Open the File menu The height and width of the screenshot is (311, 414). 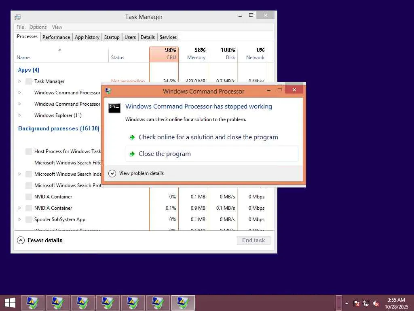tap(20, 27)
